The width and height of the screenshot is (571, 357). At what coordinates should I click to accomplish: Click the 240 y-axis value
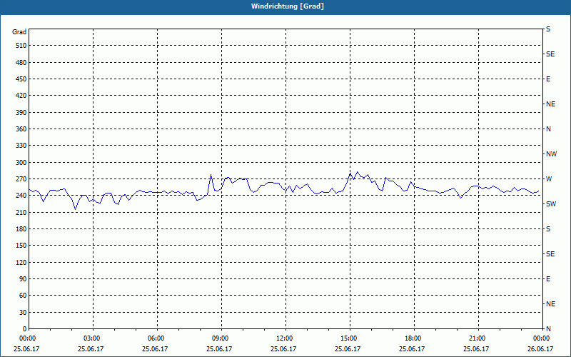click(21, 196)
